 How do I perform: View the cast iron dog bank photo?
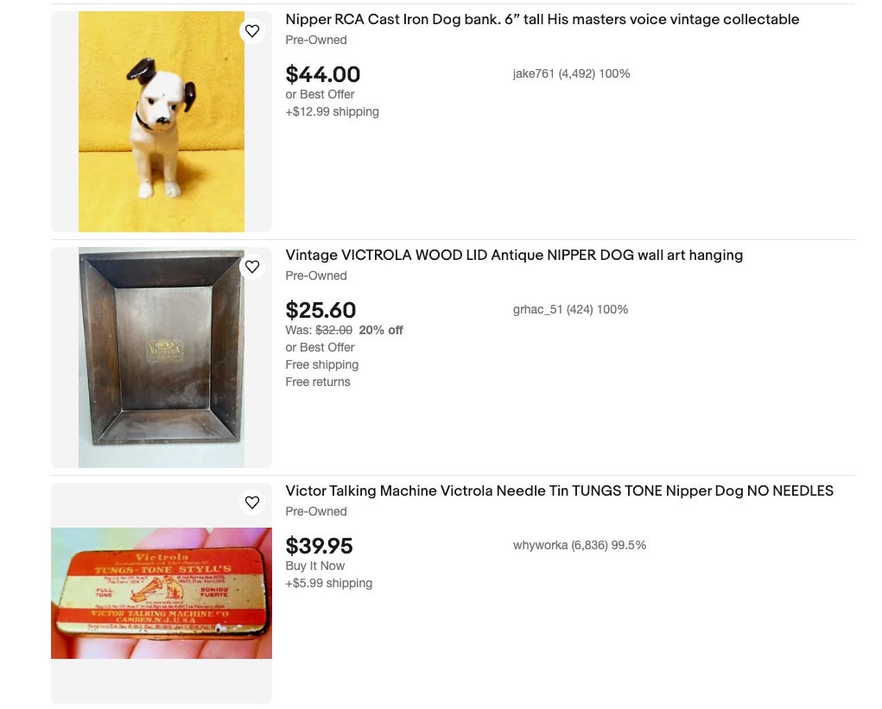pos(162,122)
